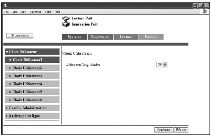This screenshot has width=211, height=135.
Task: Click the Effacer button
Action: (181, 130)
